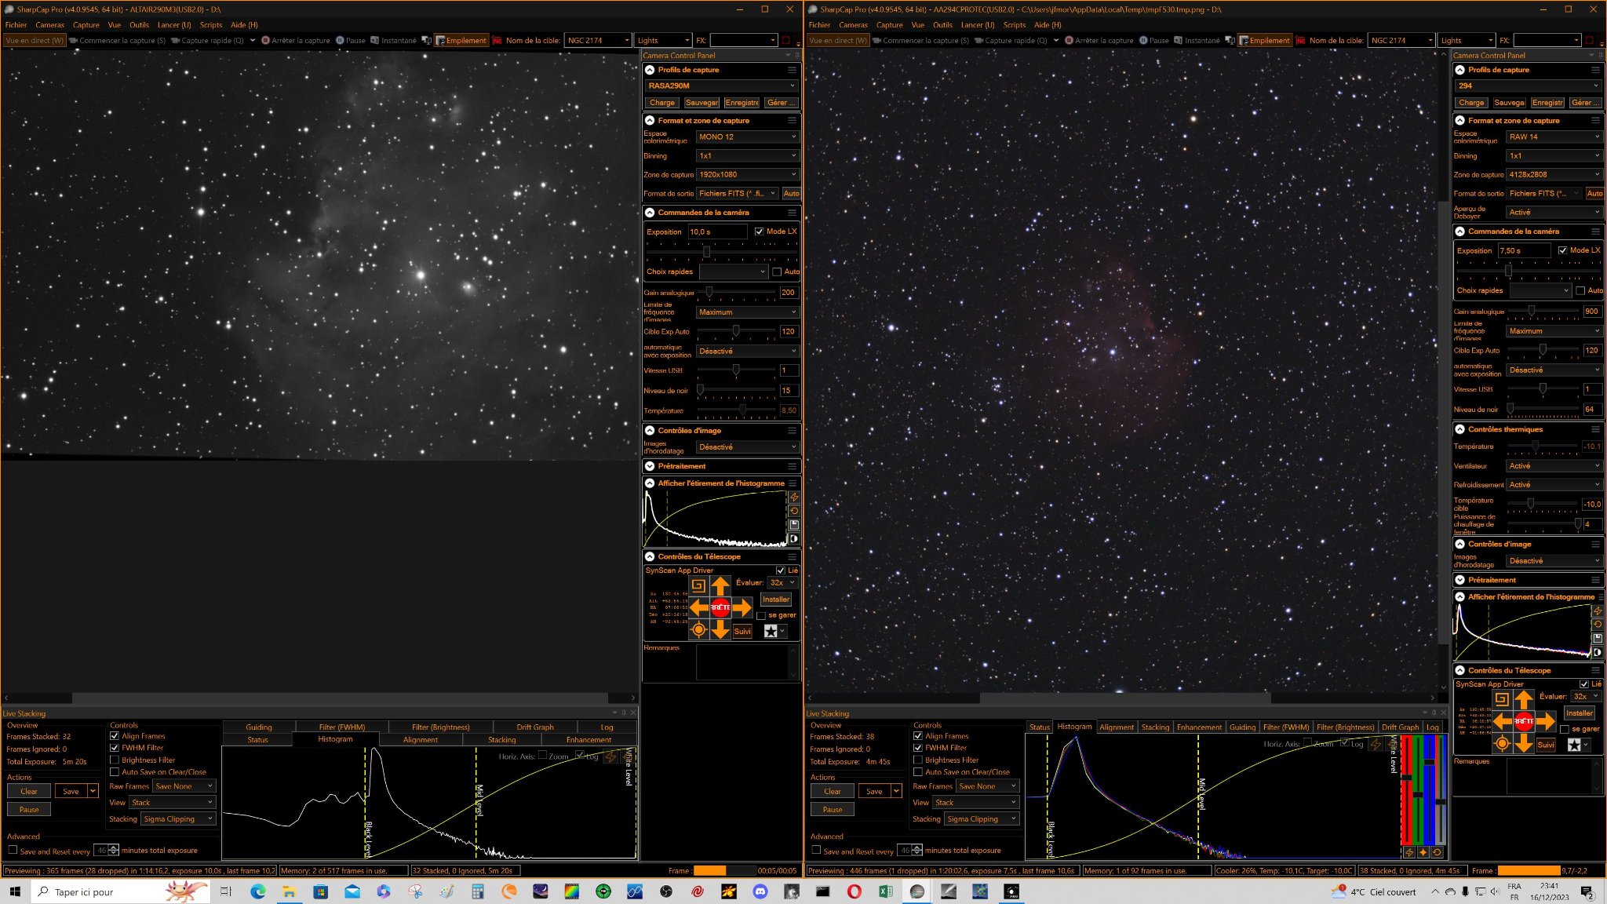Toggle 'Lié' checkbox in right telescope controls
The height and width of the screenshot is (904, 1607).
click(x=1584, y=684)
